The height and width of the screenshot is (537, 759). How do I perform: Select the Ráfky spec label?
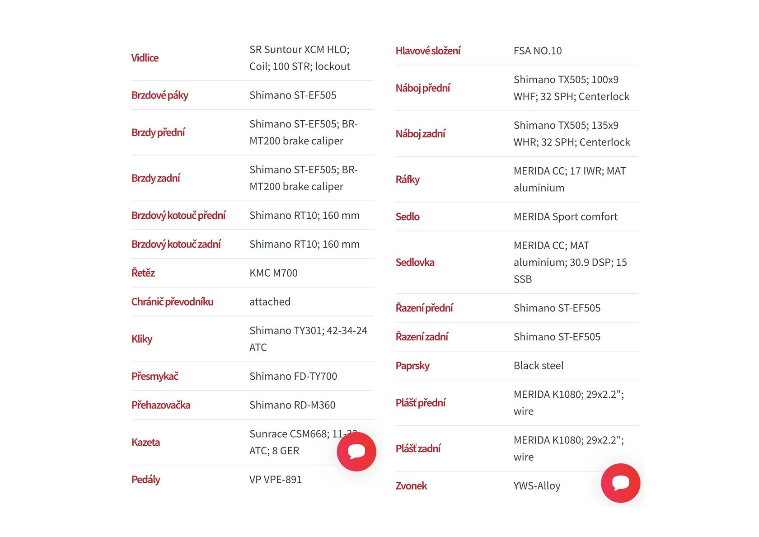[408, 179]
